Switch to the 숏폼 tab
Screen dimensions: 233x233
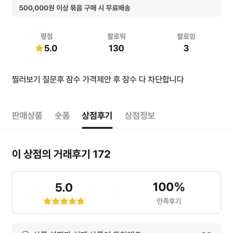[62, 116]
